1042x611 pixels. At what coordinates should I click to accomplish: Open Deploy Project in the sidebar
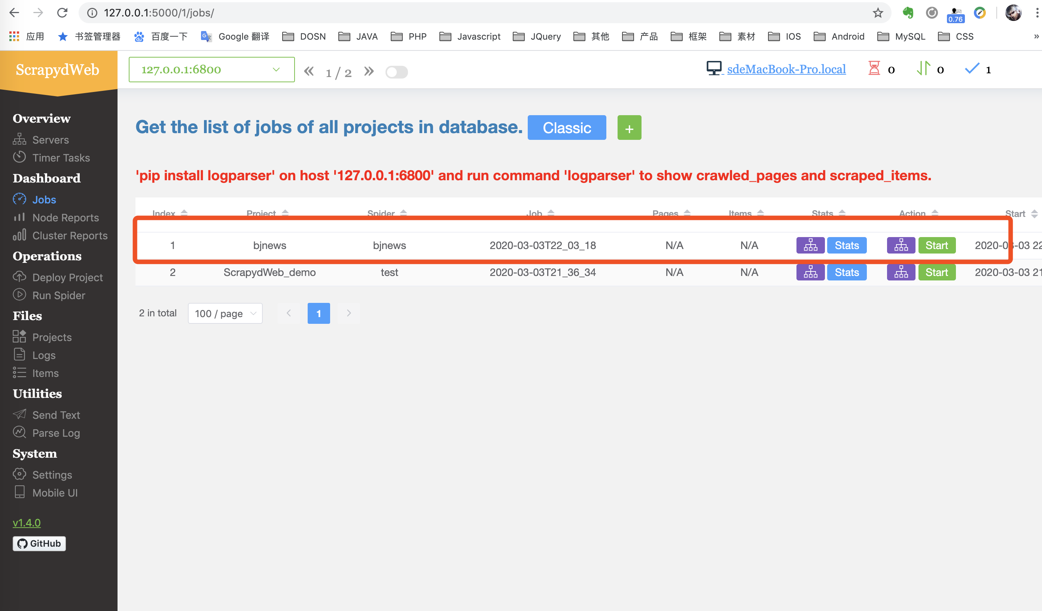67,277
